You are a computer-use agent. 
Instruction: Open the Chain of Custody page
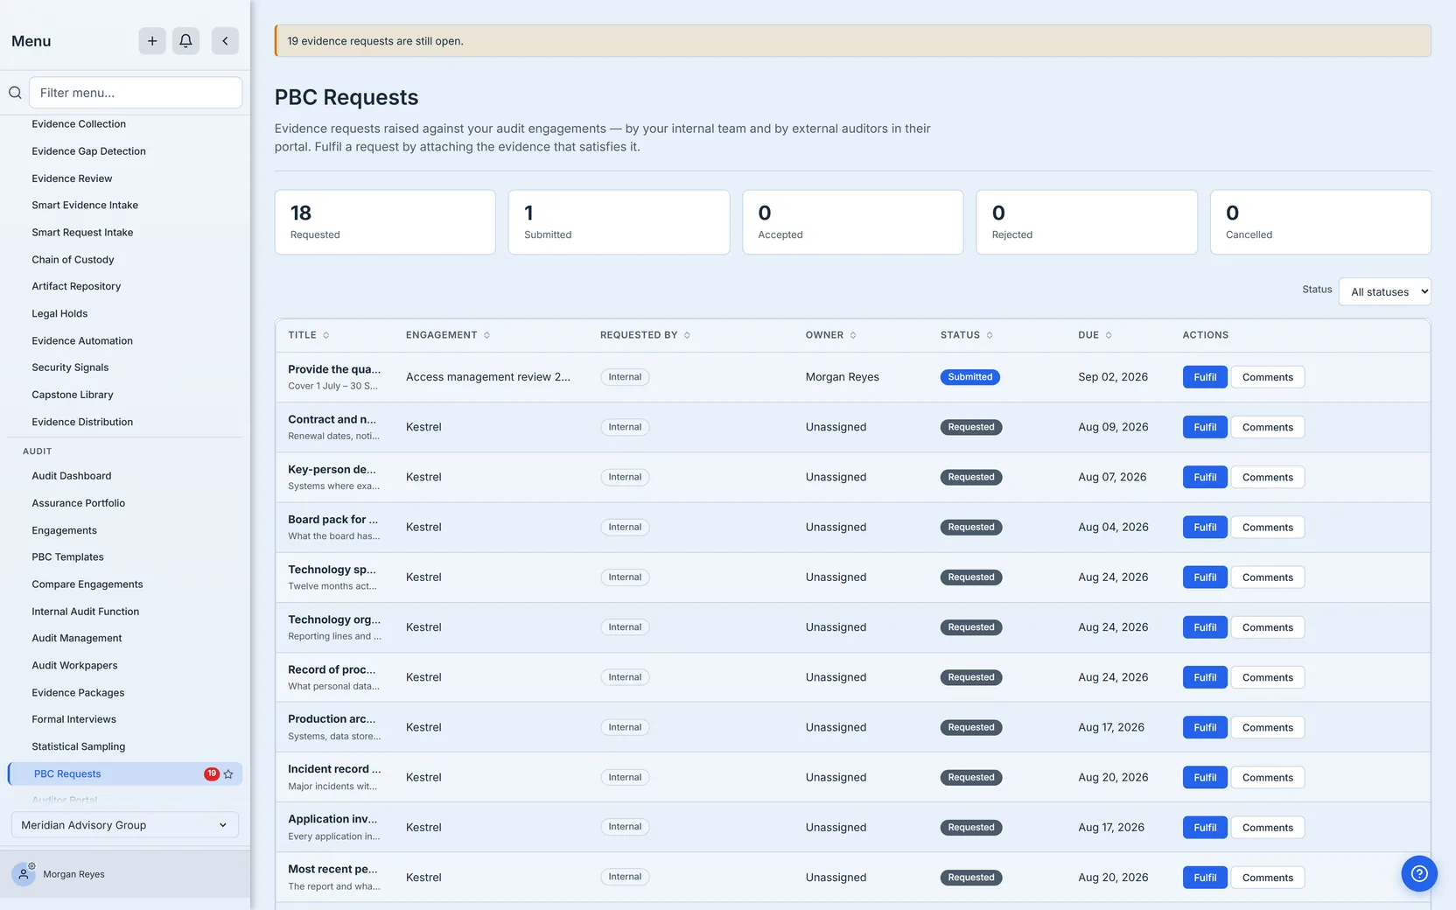(73, 260)
